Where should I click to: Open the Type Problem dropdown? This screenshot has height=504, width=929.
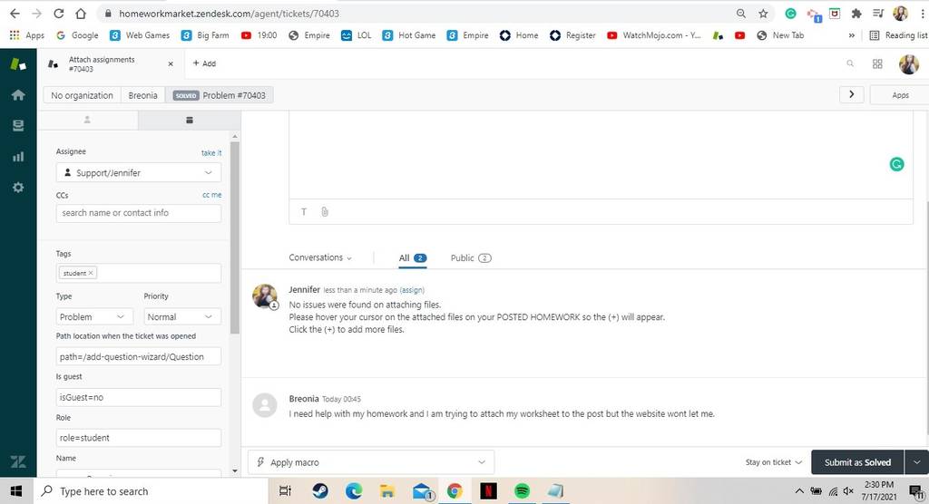(94, 317)
